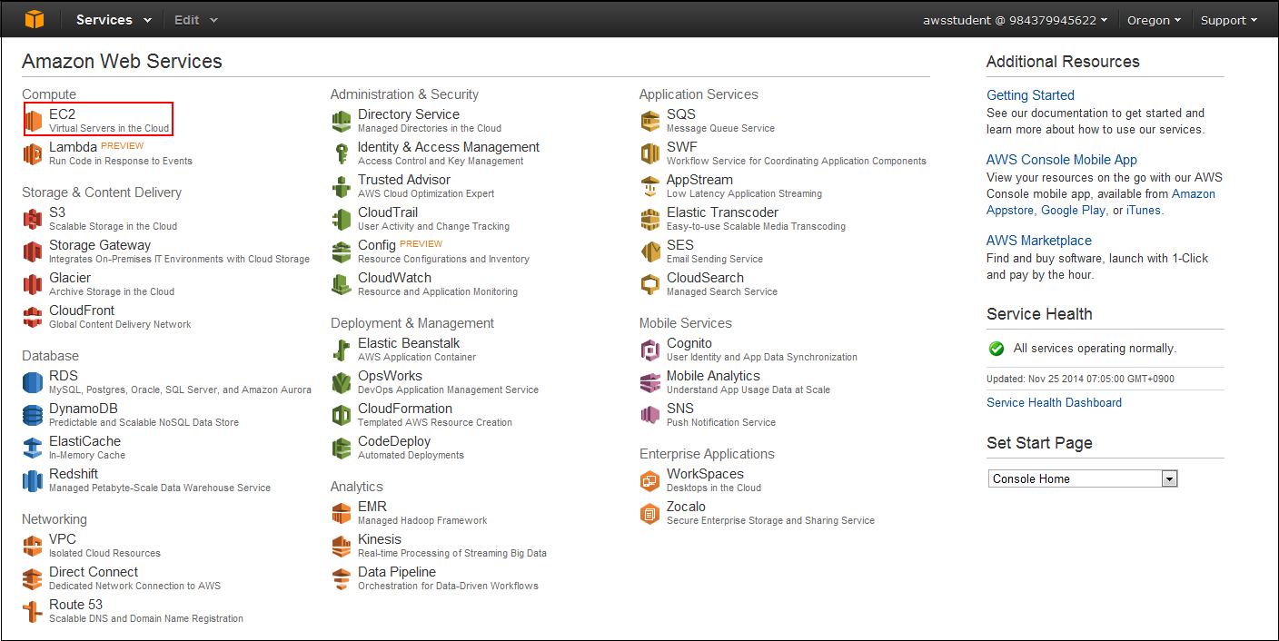Click the ElastiCache icon

(x=34, y=448)
